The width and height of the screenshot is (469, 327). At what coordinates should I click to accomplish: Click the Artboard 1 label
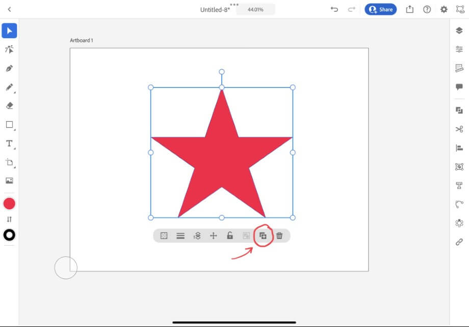pos(82,40)
